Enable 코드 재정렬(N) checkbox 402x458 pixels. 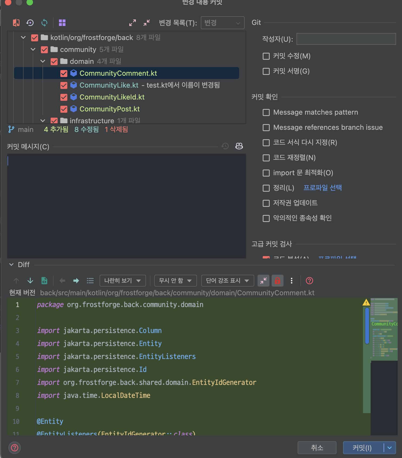[x=266, y=158]
